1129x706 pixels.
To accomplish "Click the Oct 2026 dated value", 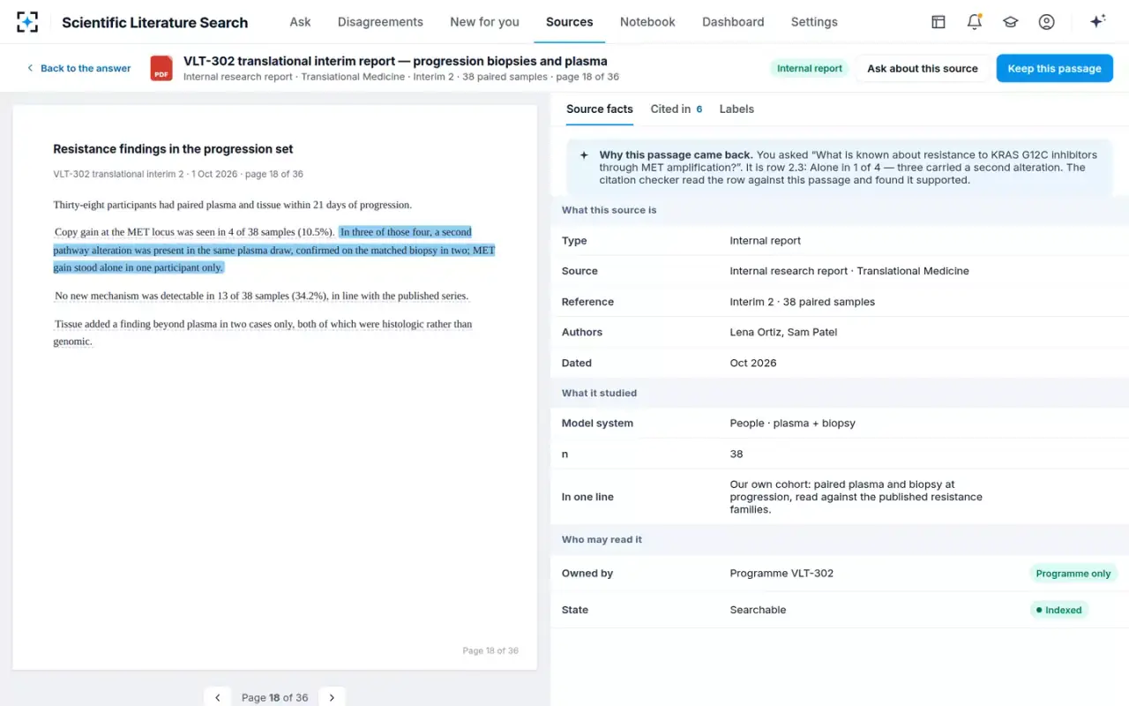I will [753, 363].
